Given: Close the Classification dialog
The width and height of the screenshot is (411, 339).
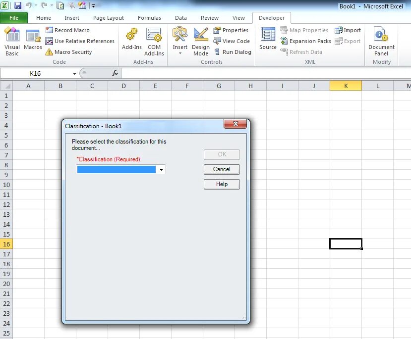Looking at the screenshot, I should (235, 124).
